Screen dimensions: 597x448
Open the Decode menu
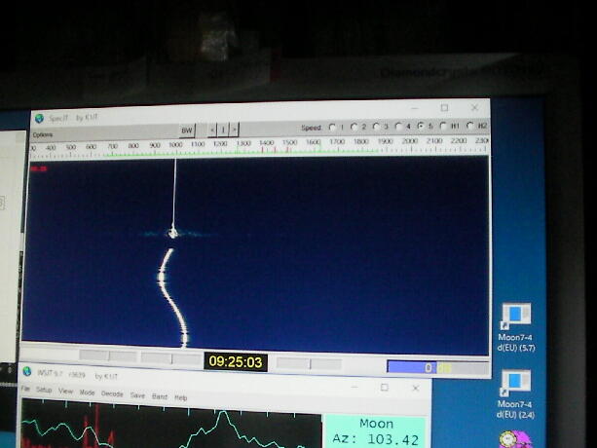point(112,393)
